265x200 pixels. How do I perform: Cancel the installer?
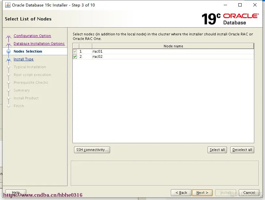point(249,193)
